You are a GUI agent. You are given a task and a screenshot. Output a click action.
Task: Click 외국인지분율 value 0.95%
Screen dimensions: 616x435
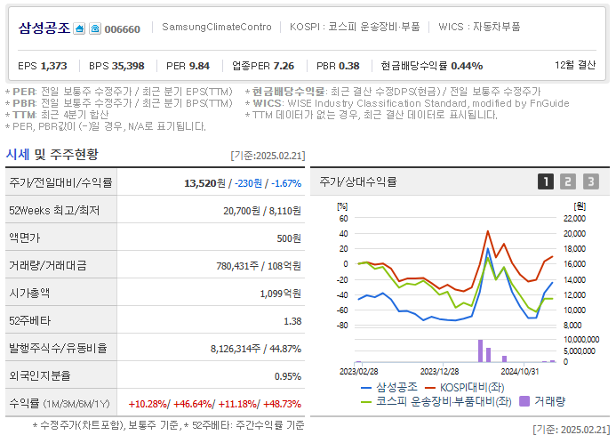pyautogui.click(x=288, y=376)
